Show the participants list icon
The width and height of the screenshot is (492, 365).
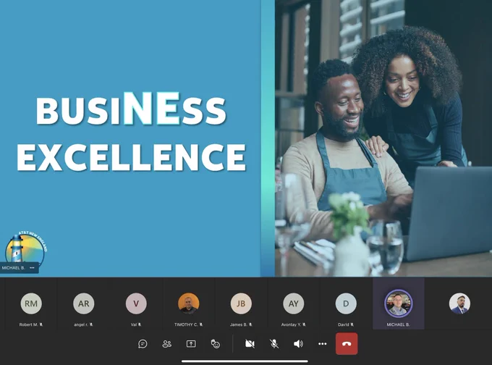click(x=167, y=344)
